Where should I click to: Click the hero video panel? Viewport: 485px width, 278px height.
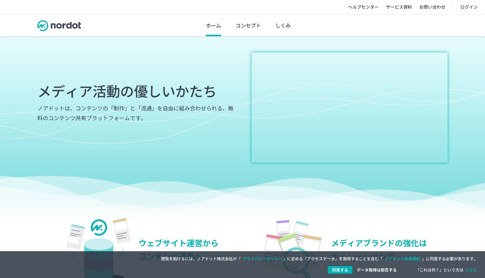[x=350, y=108]
